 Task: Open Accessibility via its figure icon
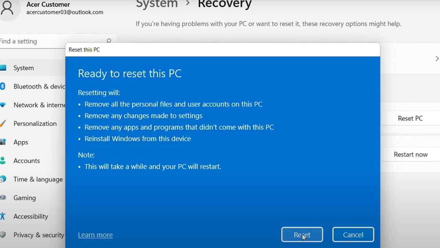(x=3, y=216)
